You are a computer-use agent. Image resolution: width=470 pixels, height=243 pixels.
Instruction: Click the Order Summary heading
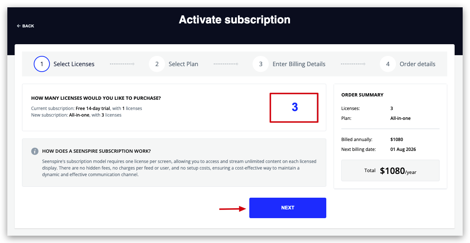362,95
